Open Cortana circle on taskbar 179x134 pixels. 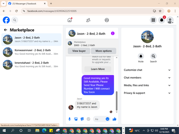(21, 130)
